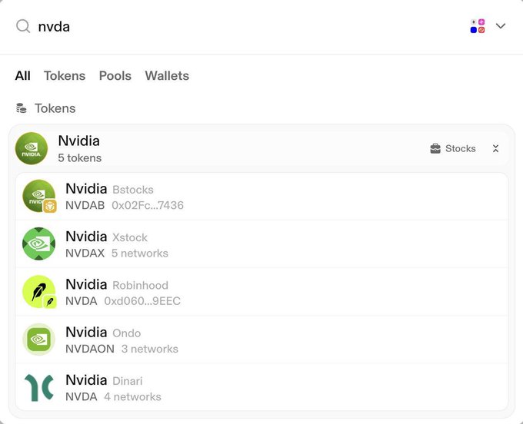523x424 pixels.
Task: Switch to the Tokens tab
Action: coord(65,76)
